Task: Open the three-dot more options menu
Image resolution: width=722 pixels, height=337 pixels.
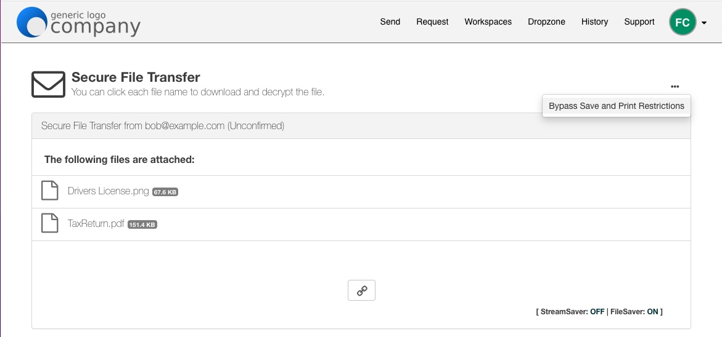Action: [675, 86]
